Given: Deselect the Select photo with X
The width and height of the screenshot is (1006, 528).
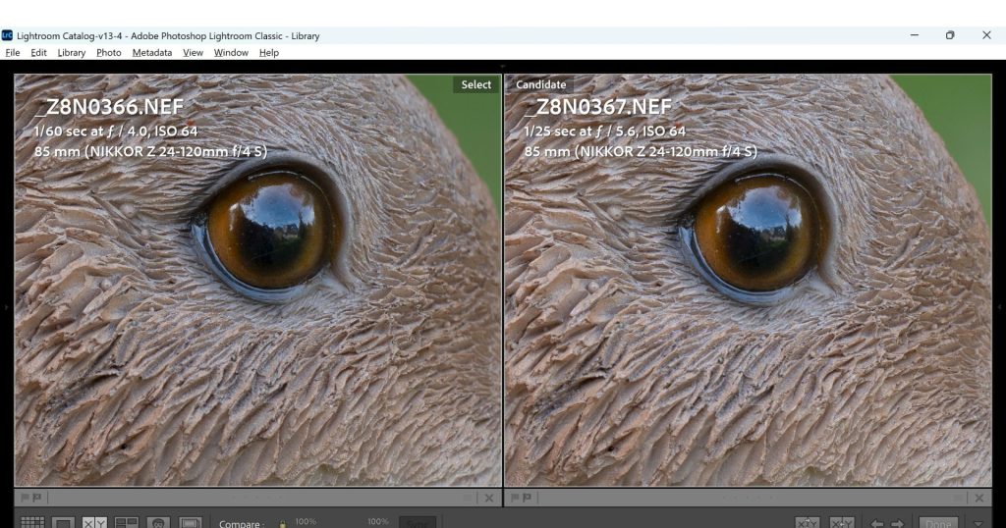Looking at the screenshot, I should click(x=489, y=498).
